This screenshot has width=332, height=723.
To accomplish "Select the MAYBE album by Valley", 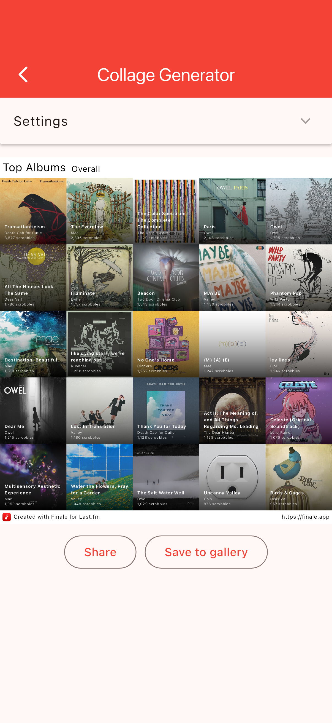I will (x=232, y=277).
